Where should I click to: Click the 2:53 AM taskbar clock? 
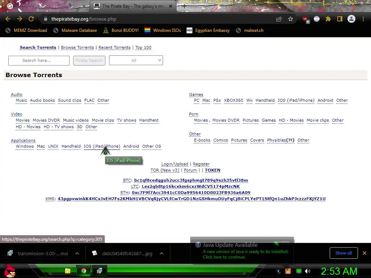339,271
